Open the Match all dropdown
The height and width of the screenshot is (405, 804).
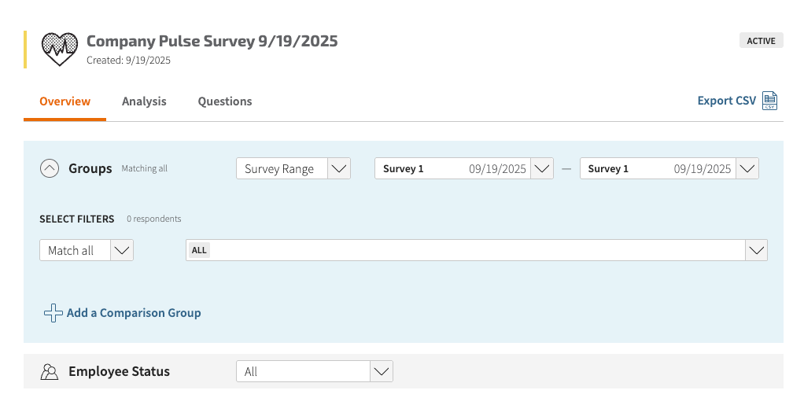coord(87,250)
